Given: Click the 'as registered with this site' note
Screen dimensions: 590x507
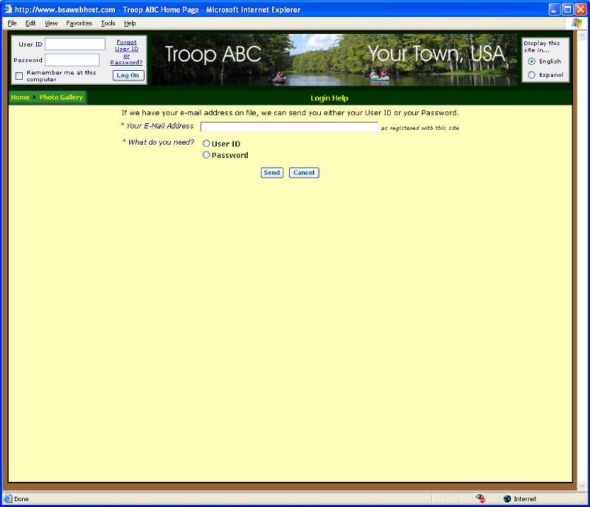Looking at the screenshot, I should click(420, 128).
